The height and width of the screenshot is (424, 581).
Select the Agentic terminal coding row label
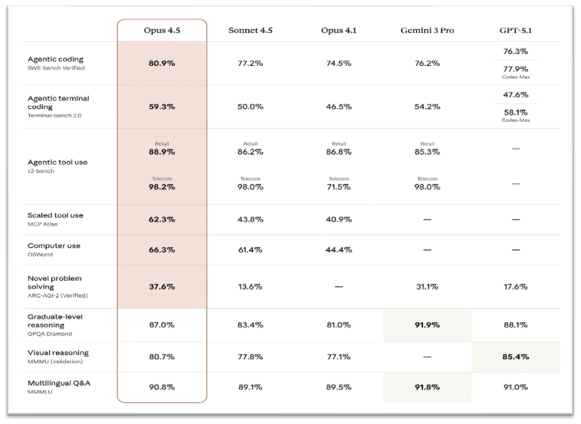pyautogui.click(x=58, y=103)
